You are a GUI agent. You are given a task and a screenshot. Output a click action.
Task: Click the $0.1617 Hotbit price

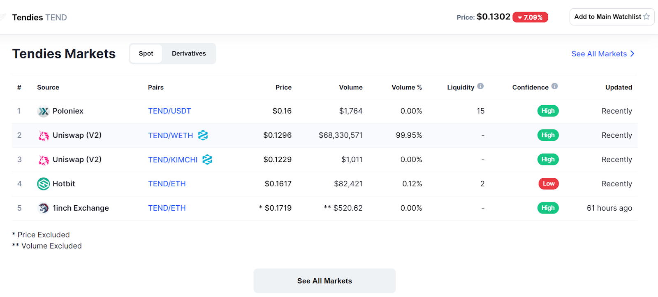(x=278, y=184)
